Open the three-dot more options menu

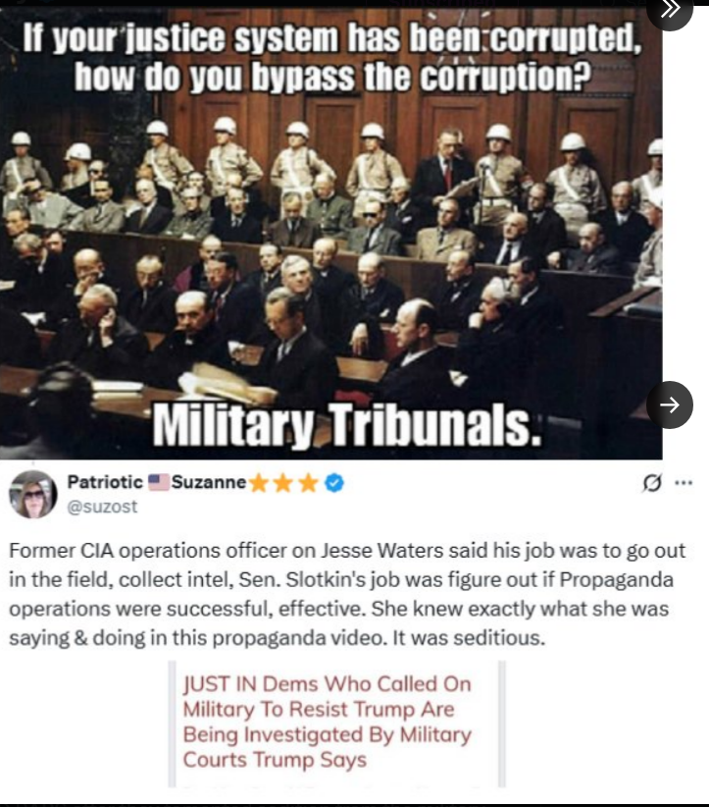click(684, 483)
